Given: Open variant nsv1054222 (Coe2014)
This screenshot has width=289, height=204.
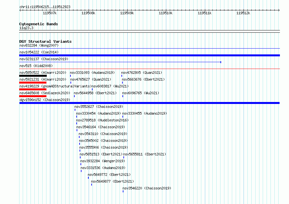Looking at the screenshot, I should pos(39,52).
